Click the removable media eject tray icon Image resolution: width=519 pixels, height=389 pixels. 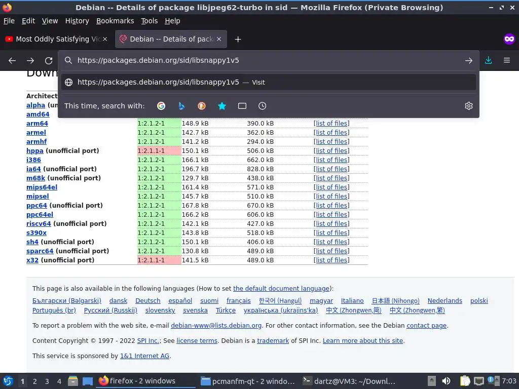[432, 381]
